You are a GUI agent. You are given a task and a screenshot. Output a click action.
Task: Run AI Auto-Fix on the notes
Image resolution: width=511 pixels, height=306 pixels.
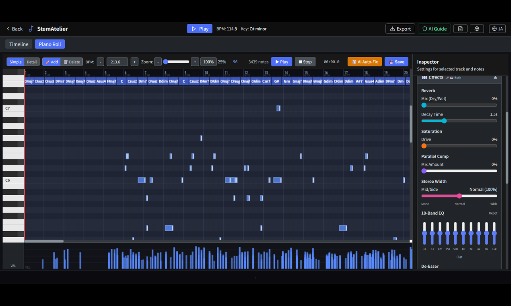tap(365, 62)
